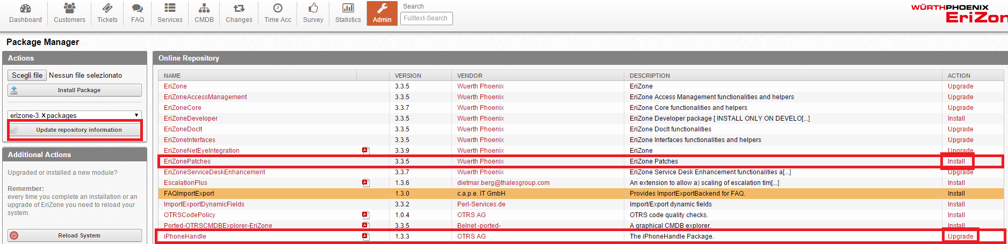Click the Scegli file button

27,76
